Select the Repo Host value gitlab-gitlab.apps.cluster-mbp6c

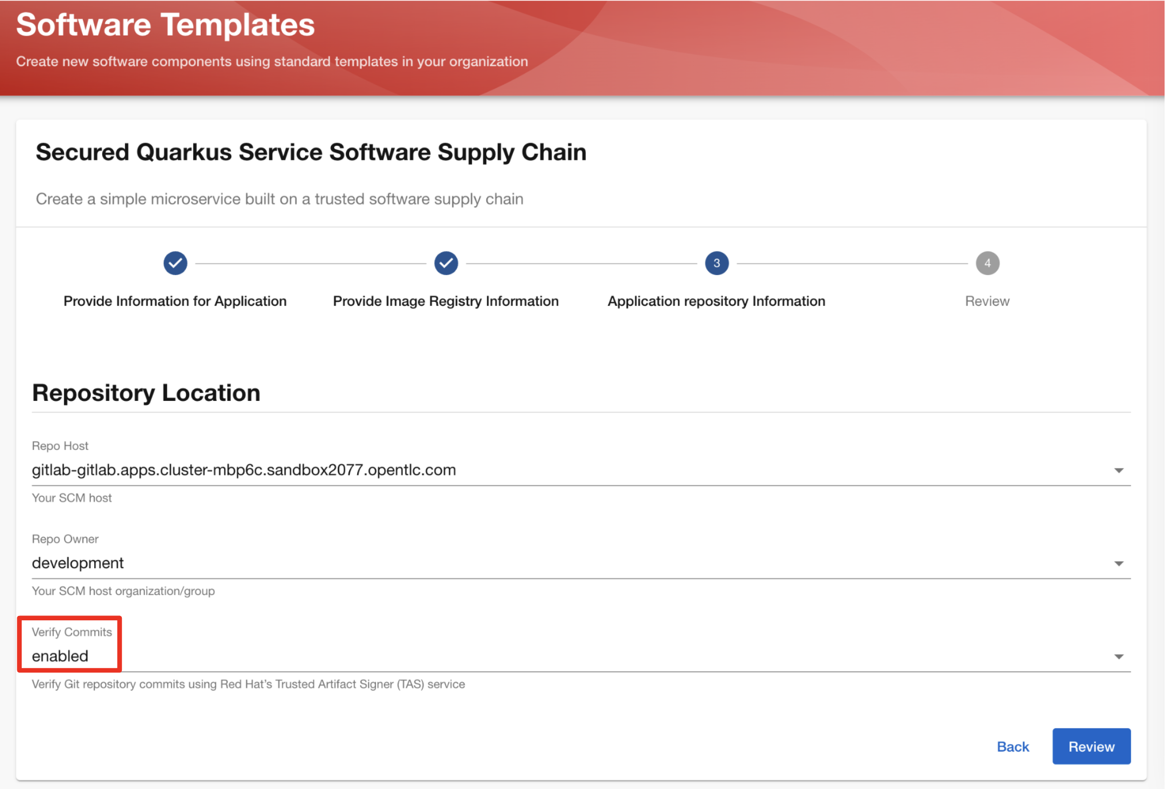pyautogui.click(x=244, y=470)
